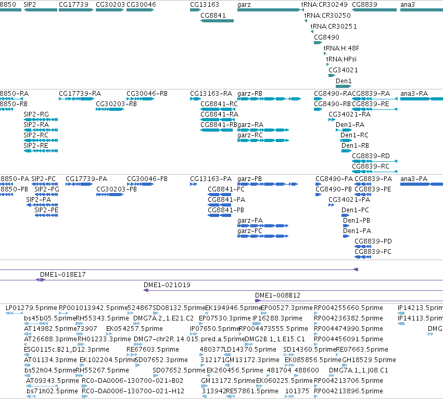Select the SIP2-RC transcript label
Image resolution: width=443 pixels, height=399 pixels.
click(36, 135)
